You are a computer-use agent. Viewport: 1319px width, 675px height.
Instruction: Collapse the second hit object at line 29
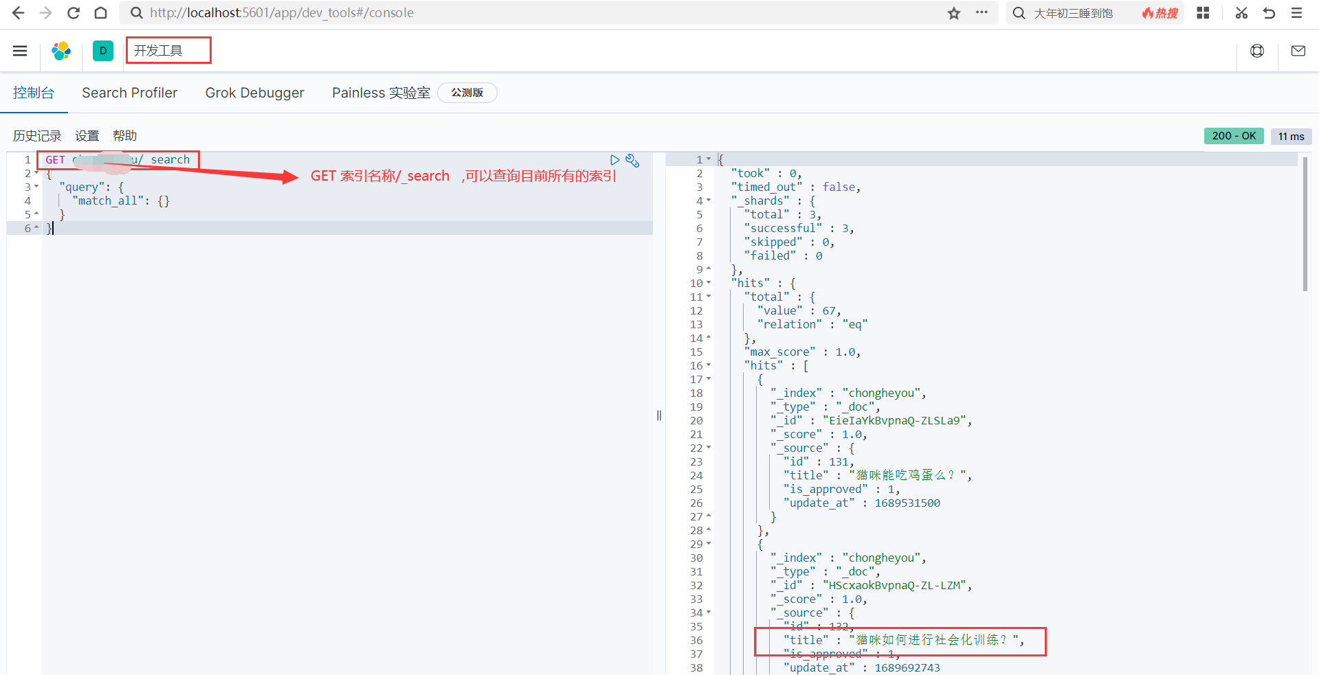pos(709,545)
